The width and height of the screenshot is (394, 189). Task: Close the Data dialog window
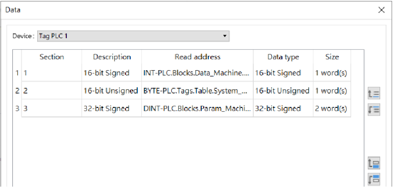382,10
